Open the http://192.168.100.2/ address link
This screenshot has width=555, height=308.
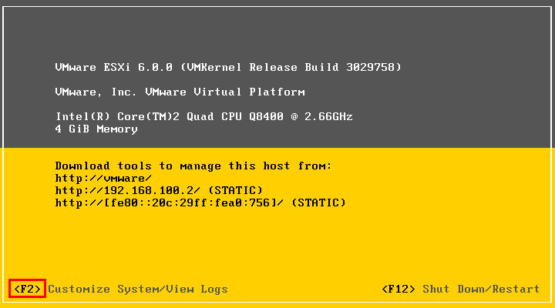[x=127, y=191]
